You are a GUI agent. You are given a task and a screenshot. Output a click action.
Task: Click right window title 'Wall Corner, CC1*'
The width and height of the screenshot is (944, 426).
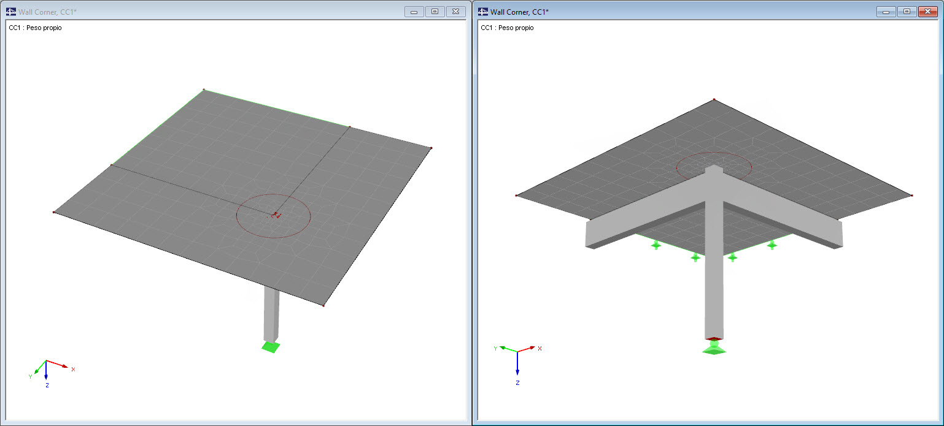(519, 12)
